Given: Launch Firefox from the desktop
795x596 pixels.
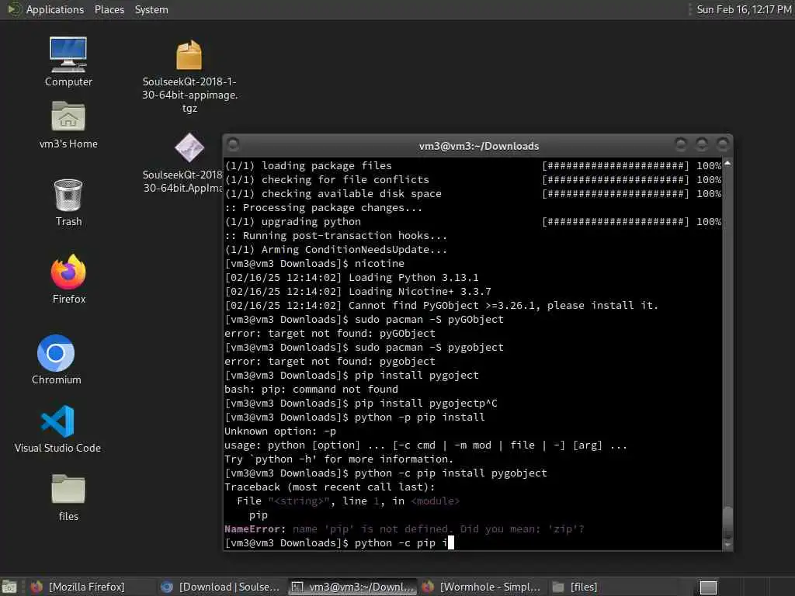Looking at the screenshot, I should [68, 279].
